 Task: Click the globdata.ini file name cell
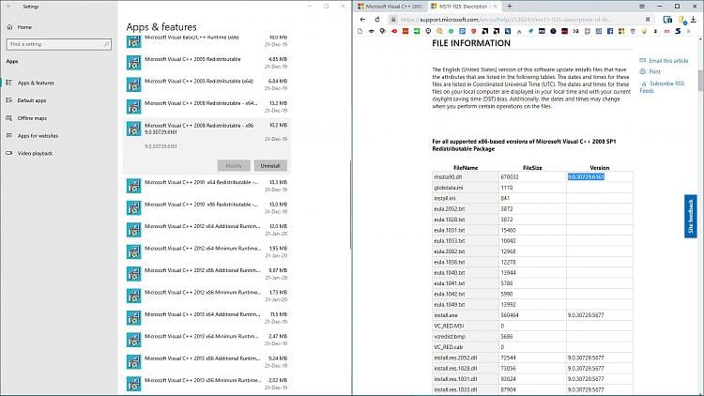466,188
